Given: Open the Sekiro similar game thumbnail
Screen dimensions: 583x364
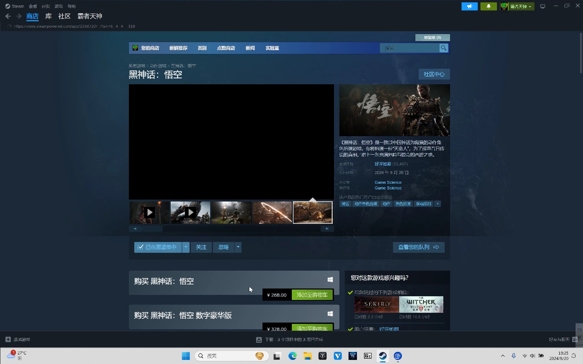Looking at the screenshot, I should [x=377, y=304].
